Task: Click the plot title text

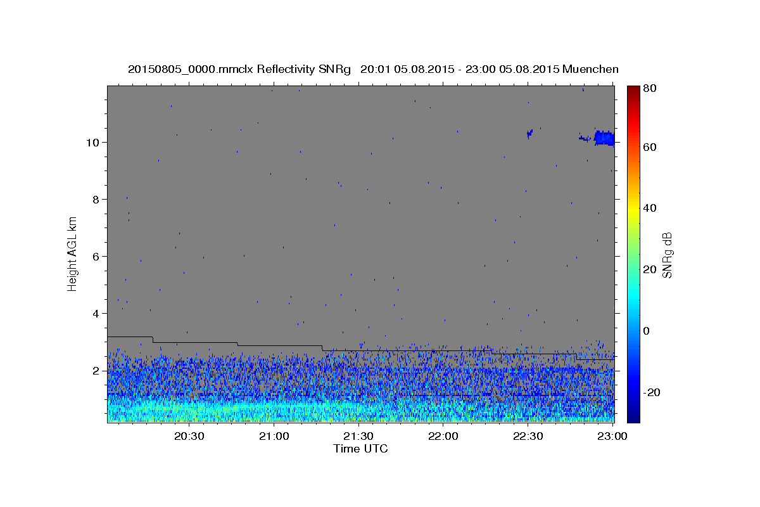Action: [x=373, y=69]
